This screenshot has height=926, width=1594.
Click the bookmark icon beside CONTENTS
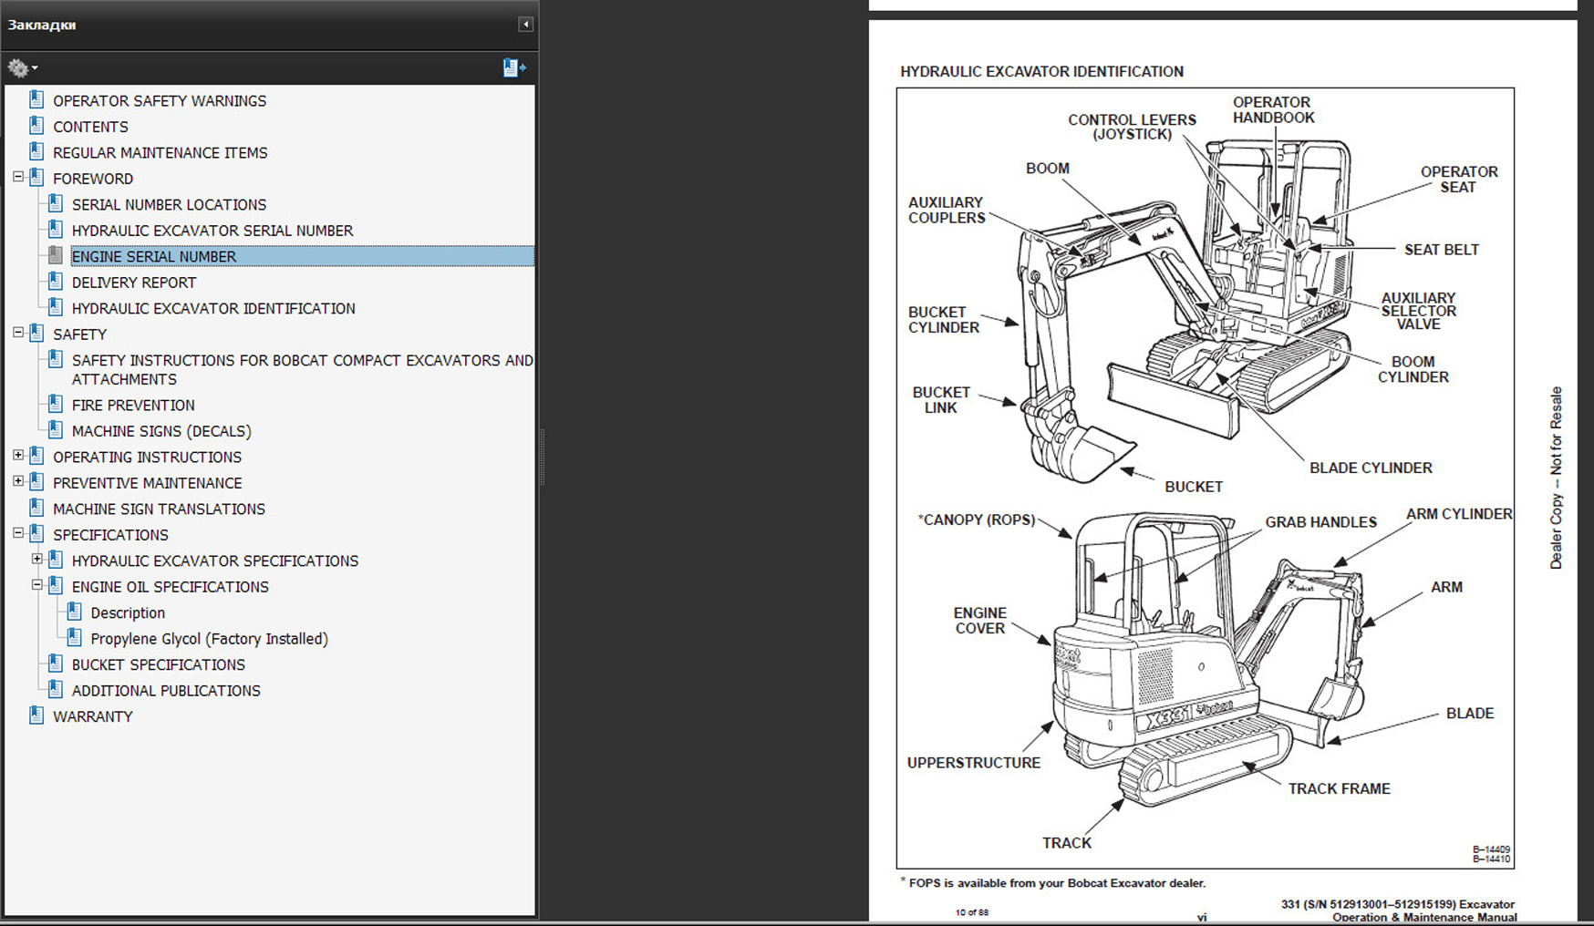pyautogui.click(x=36, y=127)
